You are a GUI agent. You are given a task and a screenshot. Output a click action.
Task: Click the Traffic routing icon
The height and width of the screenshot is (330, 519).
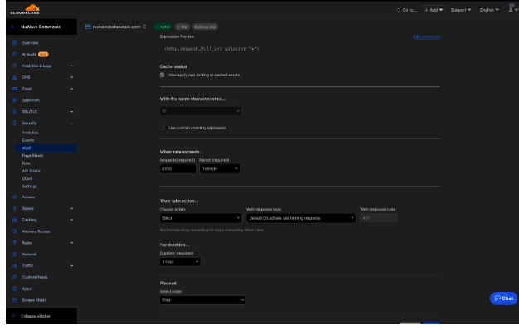[15, 266]
